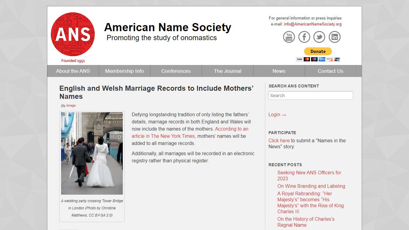Follow the New York Times article link
Image resolution: width=409 pixels, height=230 pixels.
(x=190, y=132)
